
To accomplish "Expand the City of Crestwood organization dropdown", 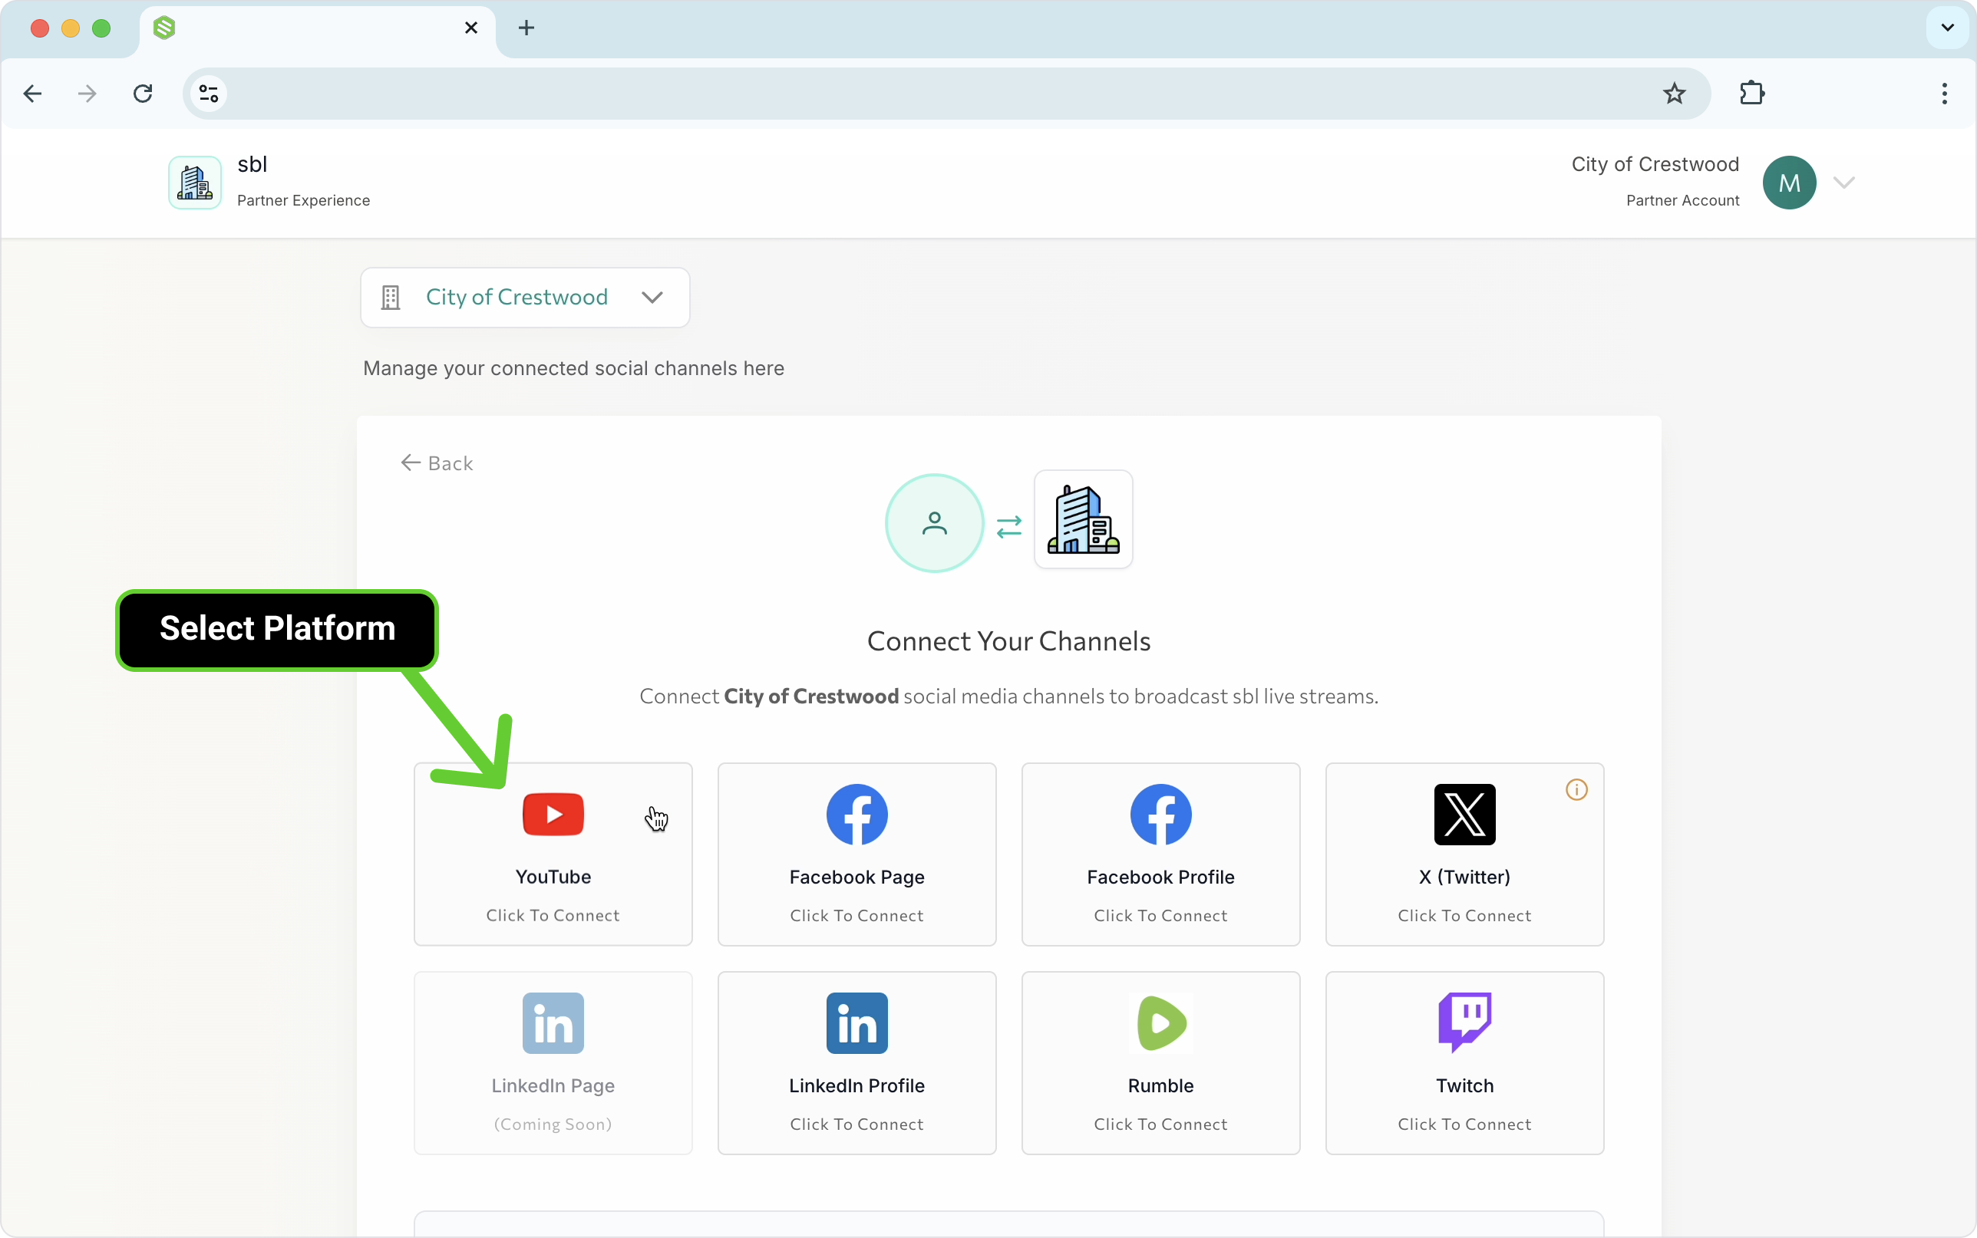I will click(525, 297).
